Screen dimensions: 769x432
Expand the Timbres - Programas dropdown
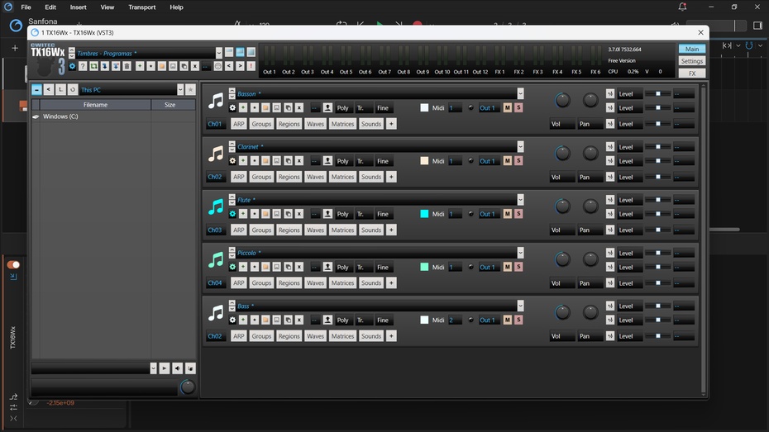pyautogui.click(x=219, y=53)
